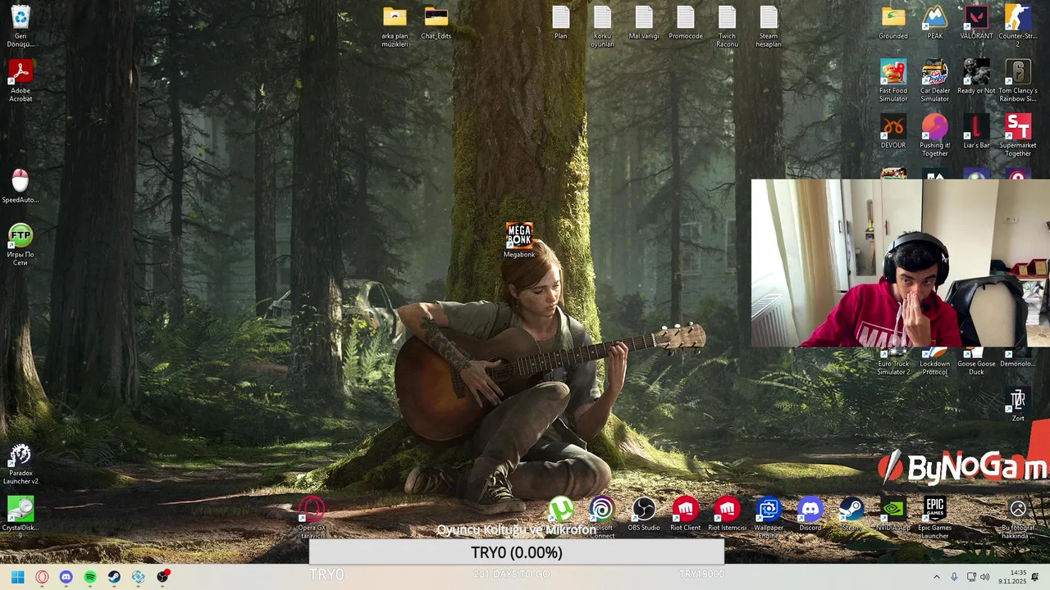This screenshot has width=1050, height=590.
Task: Open the network tray icon
Action: (x=971, y=577)
